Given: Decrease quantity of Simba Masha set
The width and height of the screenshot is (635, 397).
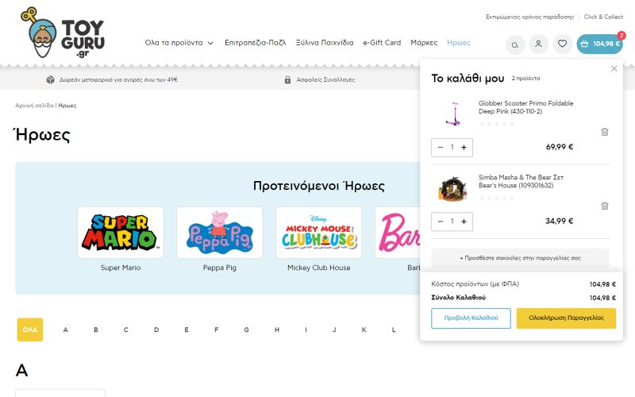Looking at the screenshot, I should click(441, 222).
